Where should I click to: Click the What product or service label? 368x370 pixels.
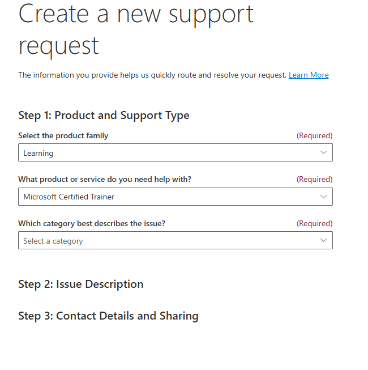point(105,180)
